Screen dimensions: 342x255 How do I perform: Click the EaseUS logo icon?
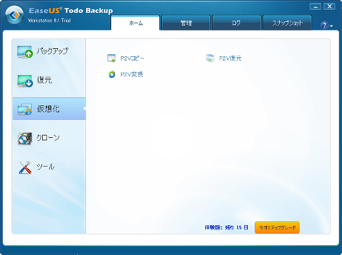tap(15, 15)
